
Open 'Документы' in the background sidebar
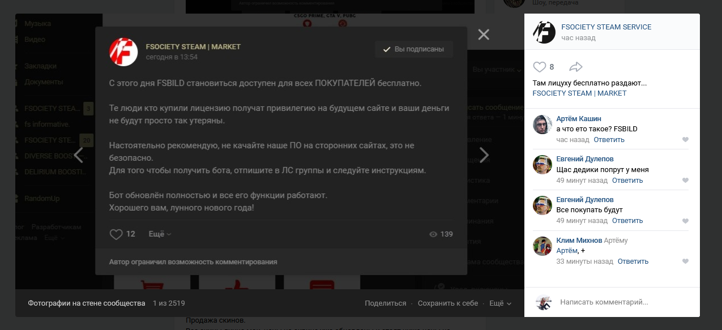click(x=44, y=82)
